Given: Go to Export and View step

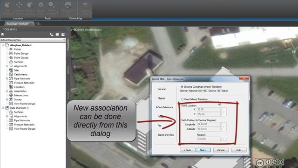Looking at the screenshot, I should (166, 135).
